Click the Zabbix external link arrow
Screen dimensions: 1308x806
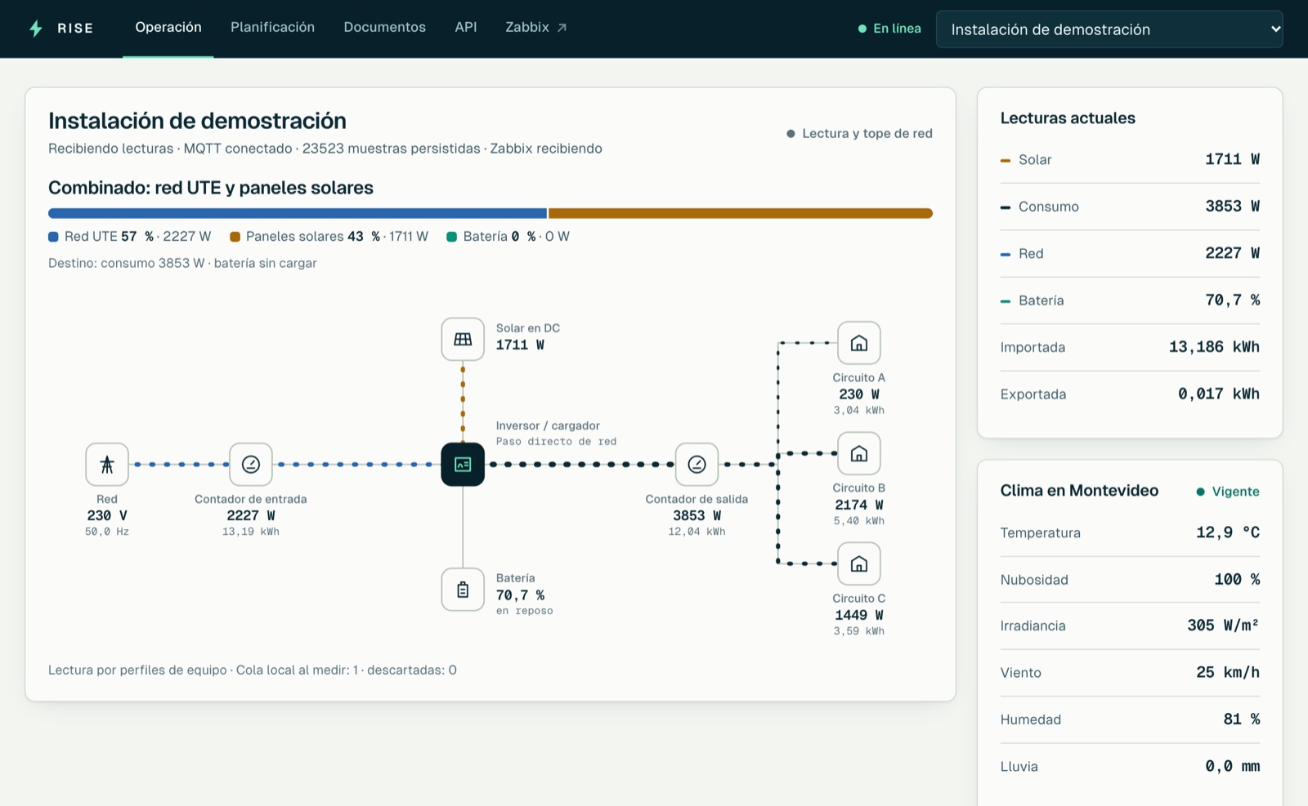(562, 28)
